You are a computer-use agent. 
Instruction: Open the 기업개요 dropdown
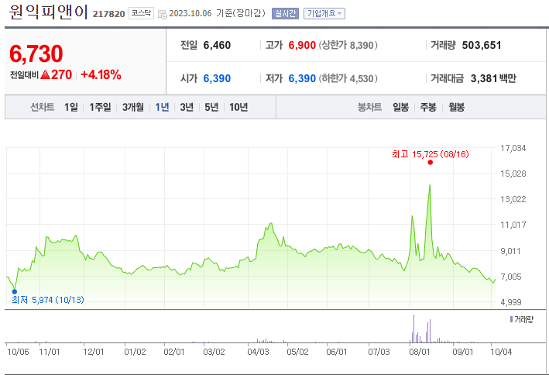pyautogui.click(x=324, y=13)
